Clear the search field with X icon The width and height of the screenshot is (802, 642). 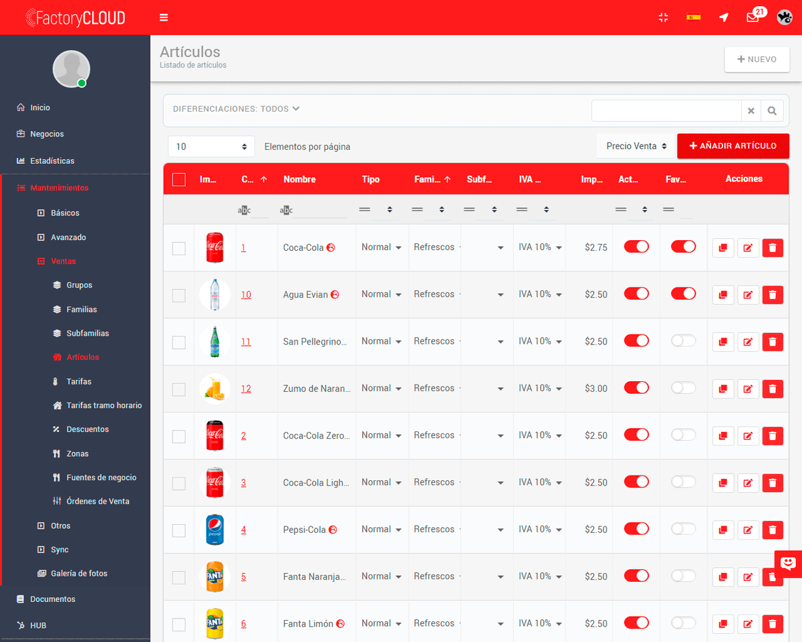click(x=751, y=111)
